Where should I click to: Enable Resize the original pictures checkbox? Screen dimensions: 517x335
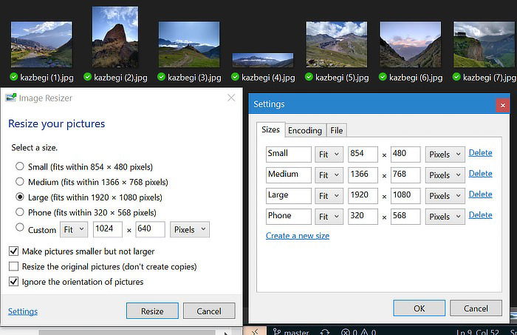[13, 266]
